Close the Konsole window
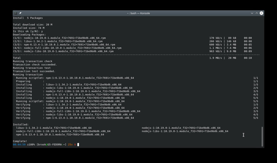 262,13
